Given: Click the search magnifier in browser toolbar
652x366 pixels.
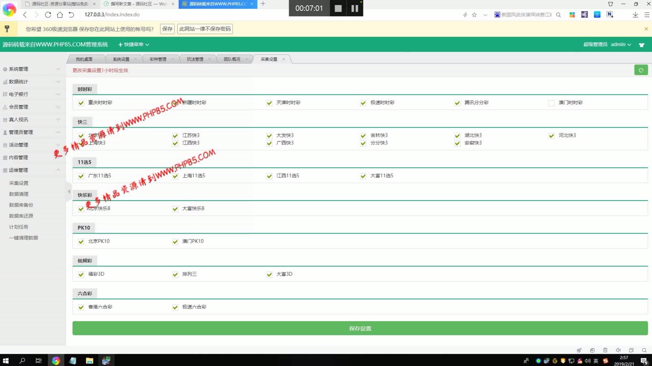Looking at the screenshot, I should [558, 15].
